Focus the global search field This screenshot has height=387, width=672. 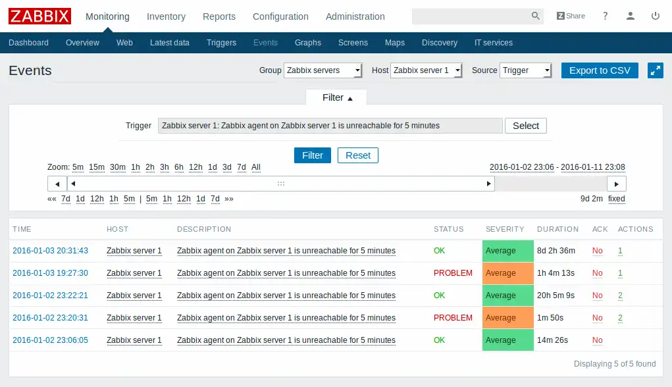[x=471, y=16]
